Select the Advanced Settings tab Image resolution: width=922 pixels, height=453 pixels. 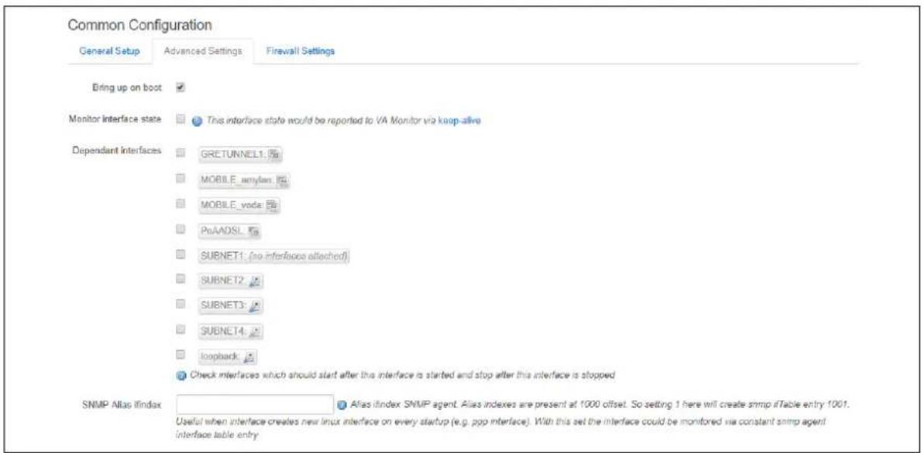(203, 51)
